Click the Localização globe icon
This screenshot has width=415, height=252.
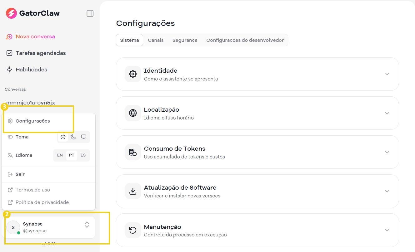click(x=132, y=113)
